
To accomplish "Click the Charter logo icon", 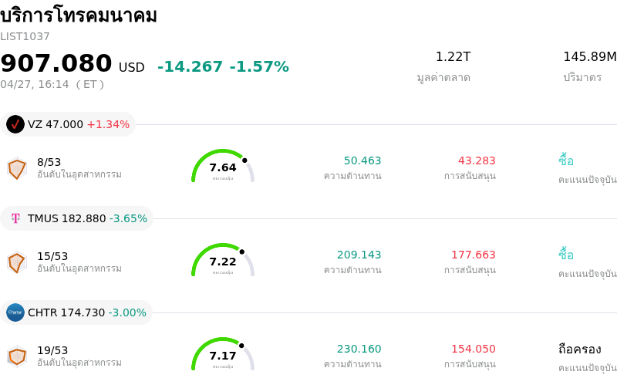I will [15, 312].
